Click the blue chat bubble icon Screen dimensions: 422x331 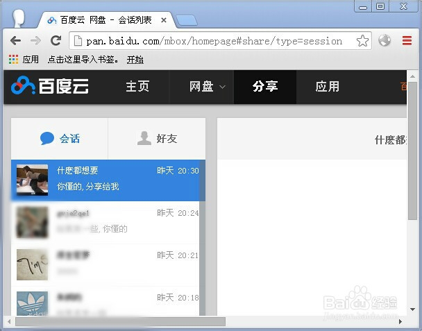click(47, 138)
